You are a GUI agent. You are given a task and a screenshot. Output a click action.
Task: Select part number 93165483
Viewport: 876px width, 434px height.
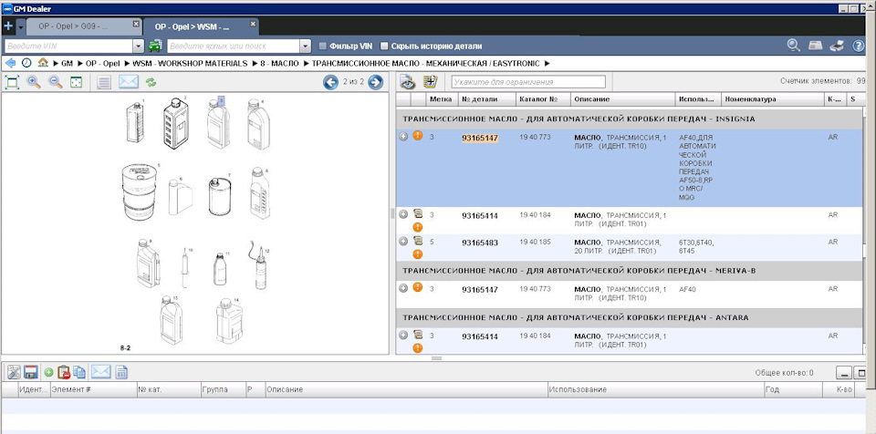point(480,243)
